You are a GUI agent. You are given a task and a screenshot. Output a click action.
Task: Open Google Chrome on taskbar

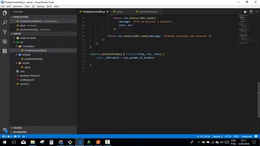tap(61, 142)
